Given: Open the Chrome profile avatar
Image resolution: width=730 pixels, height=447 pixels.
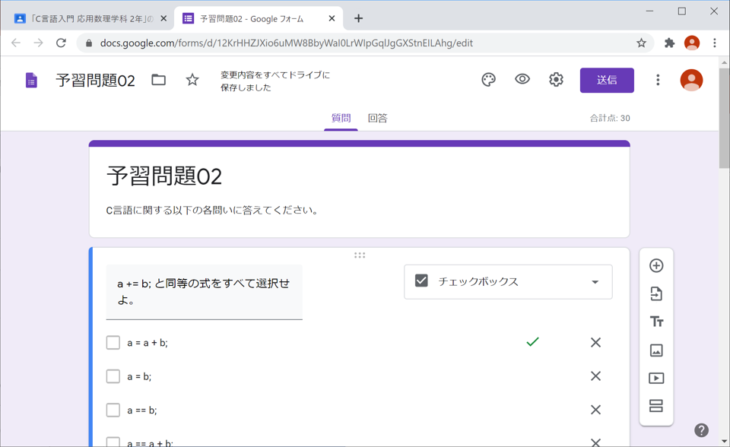Looking at the screenshot, I should [x=692, y=43].
